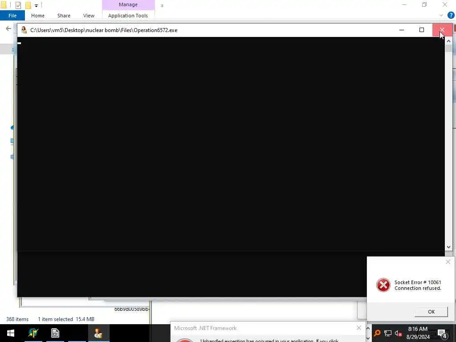This screenshot has width=456, height=342.
Task: Open the Action Center notifications icon
Action: pyautogui.click(x=442, y=334)
